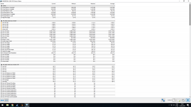Select the Page File Usage row

pos(58,18)
